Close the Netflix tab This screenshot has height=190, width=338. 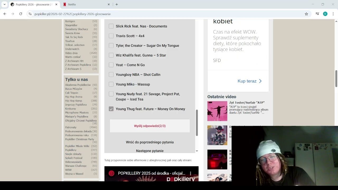tap(109, 4)
